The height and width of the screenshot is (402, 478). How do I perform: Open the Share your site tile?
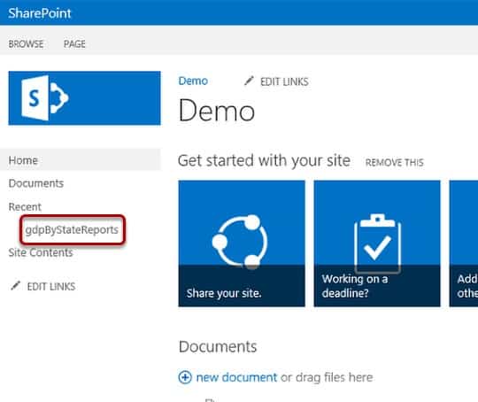tap(242, 244)
